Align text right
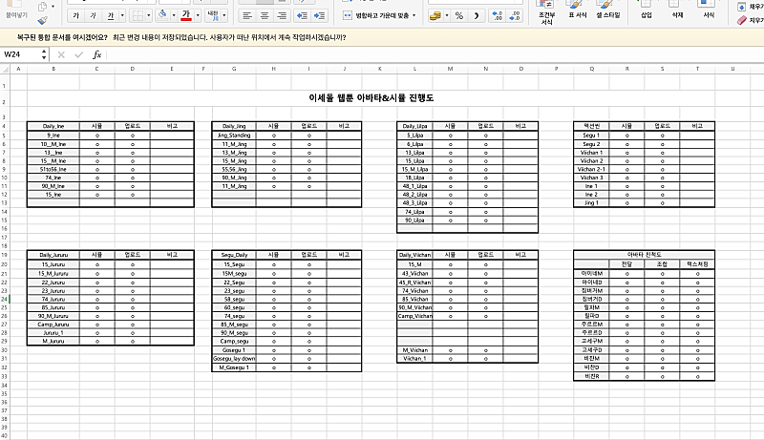 (x=282, y=15)
